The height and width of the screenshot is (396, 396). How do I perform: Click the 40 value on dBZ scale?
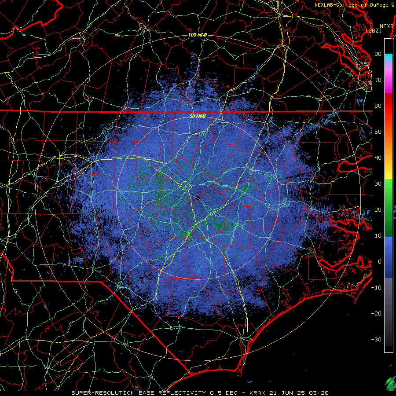(378, 158)
